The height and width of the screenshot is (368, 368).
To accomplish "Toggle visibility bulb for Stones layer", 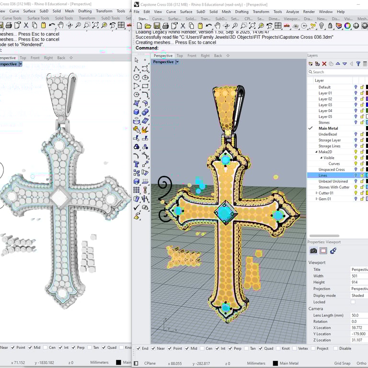I will point(356,123).
